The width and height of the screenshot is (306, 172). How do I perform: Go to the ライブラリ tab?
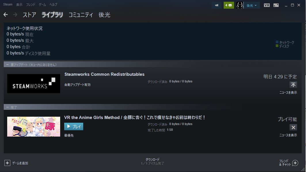point(52,15)
